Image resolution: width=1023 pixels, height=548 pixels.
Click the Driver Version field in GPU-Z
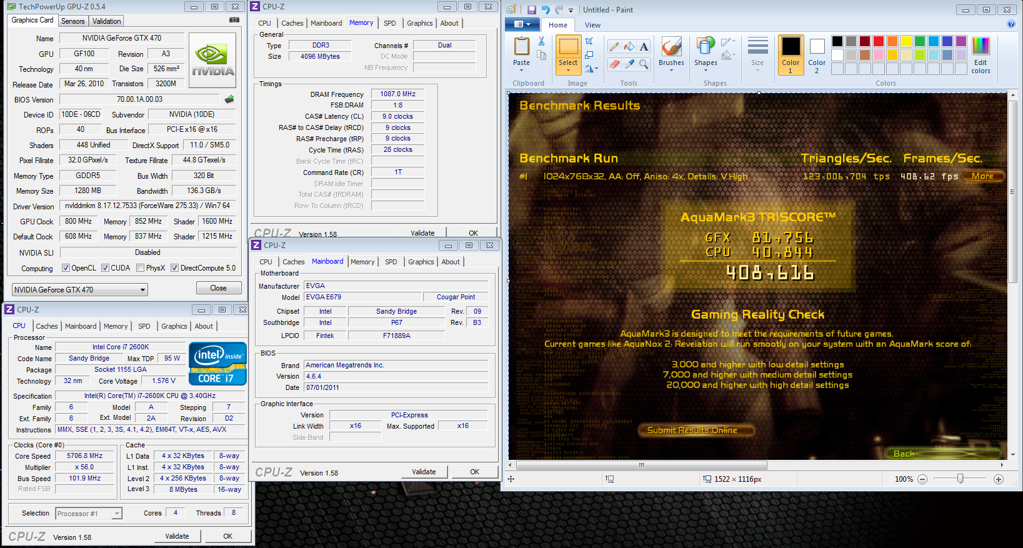[x=147, y=206]
